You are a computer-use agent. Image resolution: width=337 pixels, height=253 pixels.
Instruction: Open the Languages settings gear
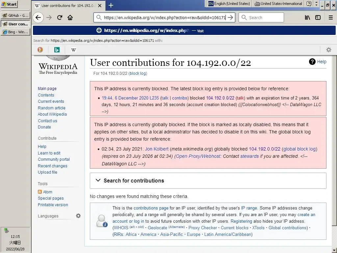(x=78, y=216)
